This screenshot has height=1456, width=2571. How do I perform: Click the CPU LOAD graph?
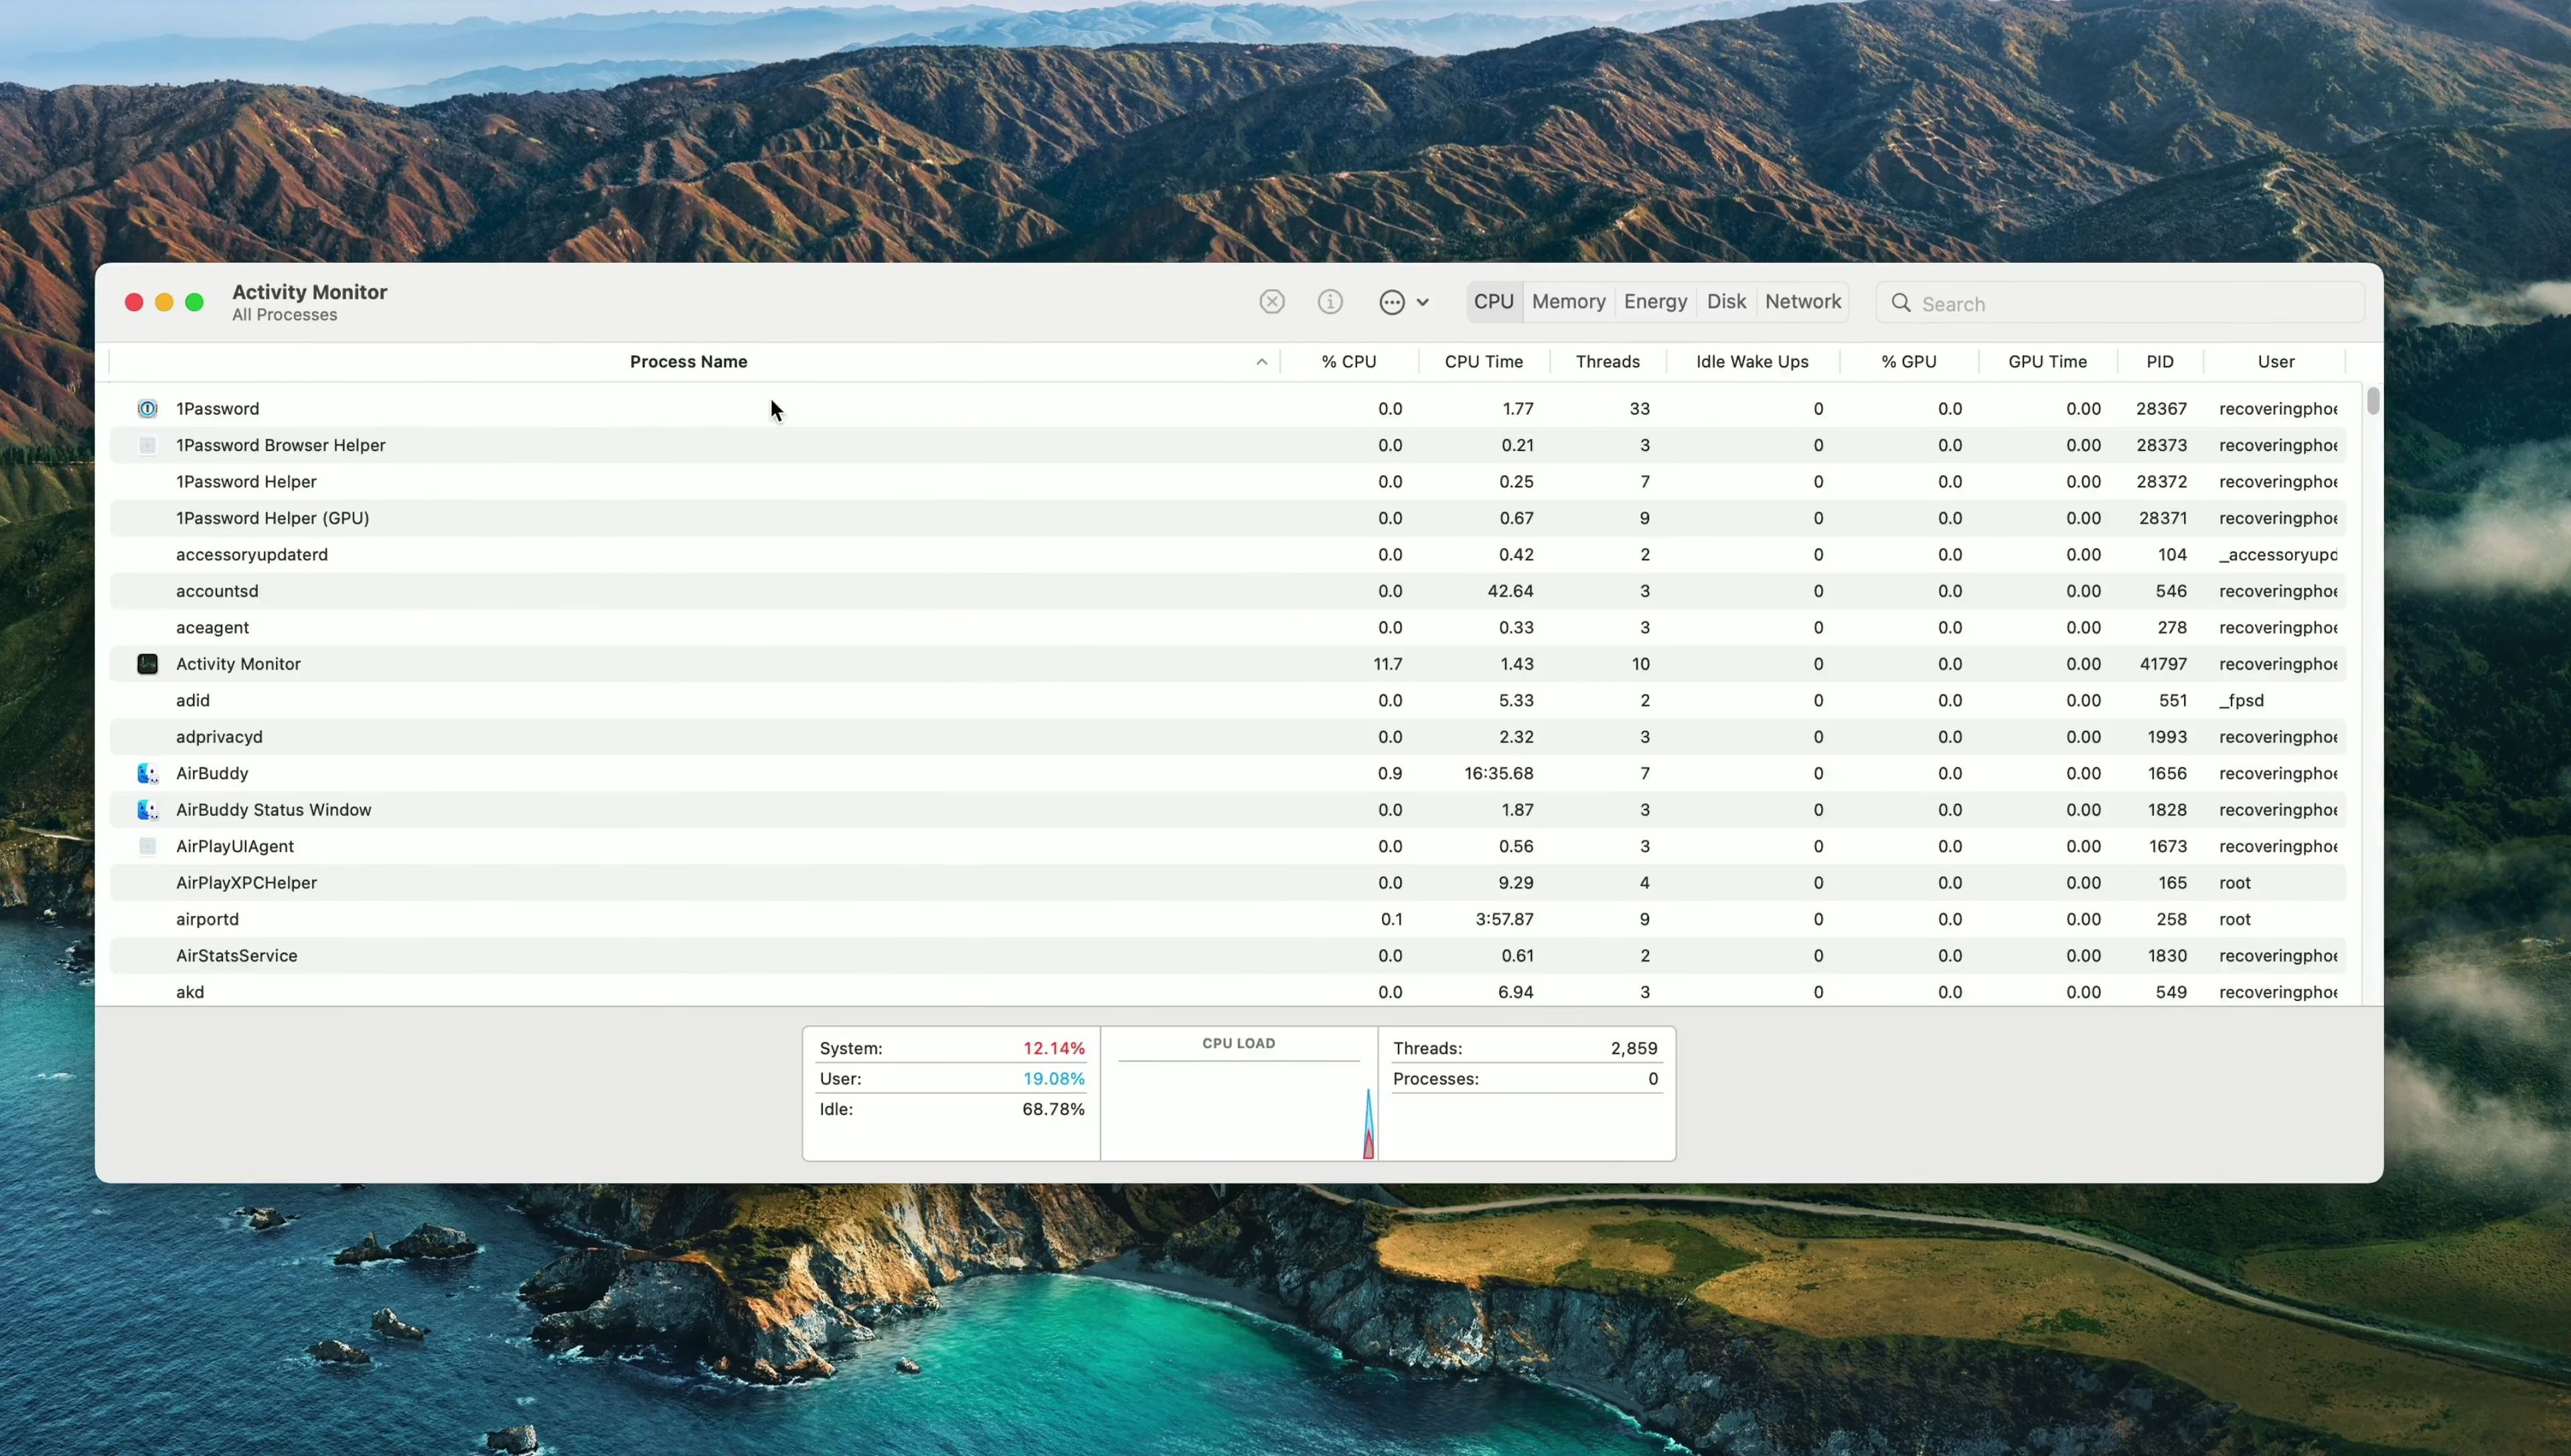1239,1094
